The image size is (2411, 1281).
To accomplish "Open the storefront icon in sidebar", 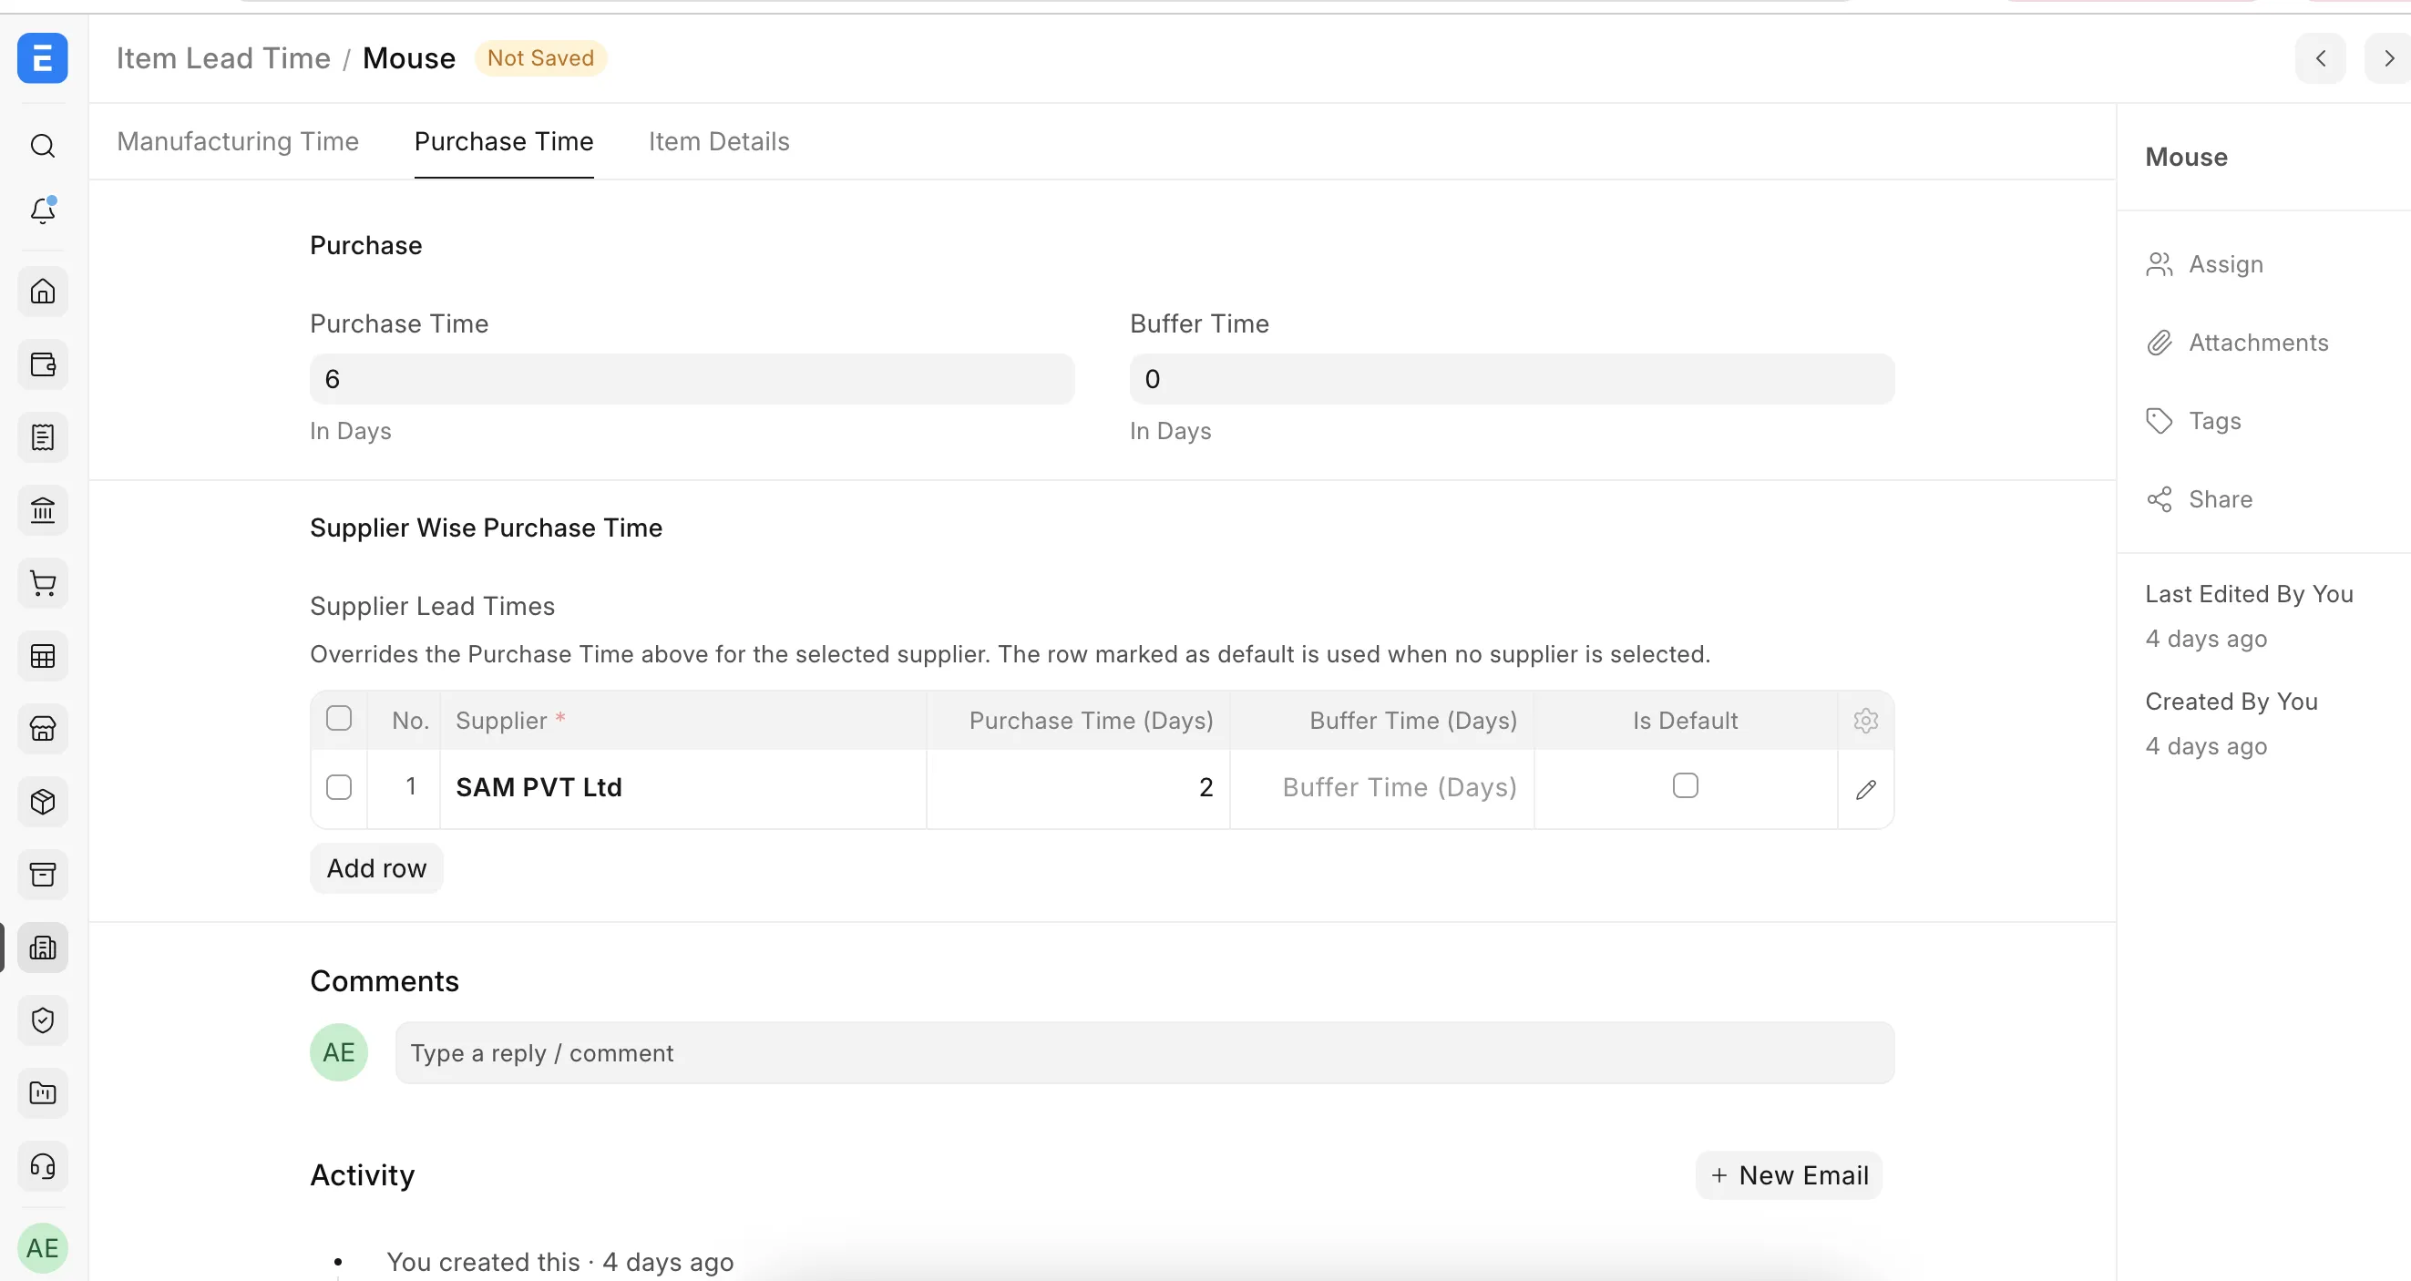I will pyautogui.click(x=43, y=729).
